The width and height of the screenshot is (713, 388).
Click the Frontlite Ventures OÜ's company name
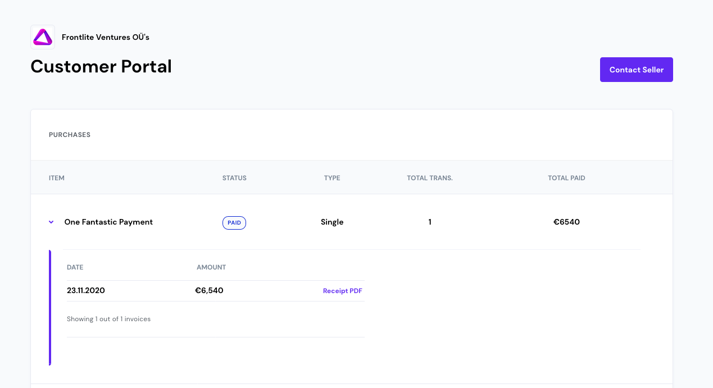(106, 38)
